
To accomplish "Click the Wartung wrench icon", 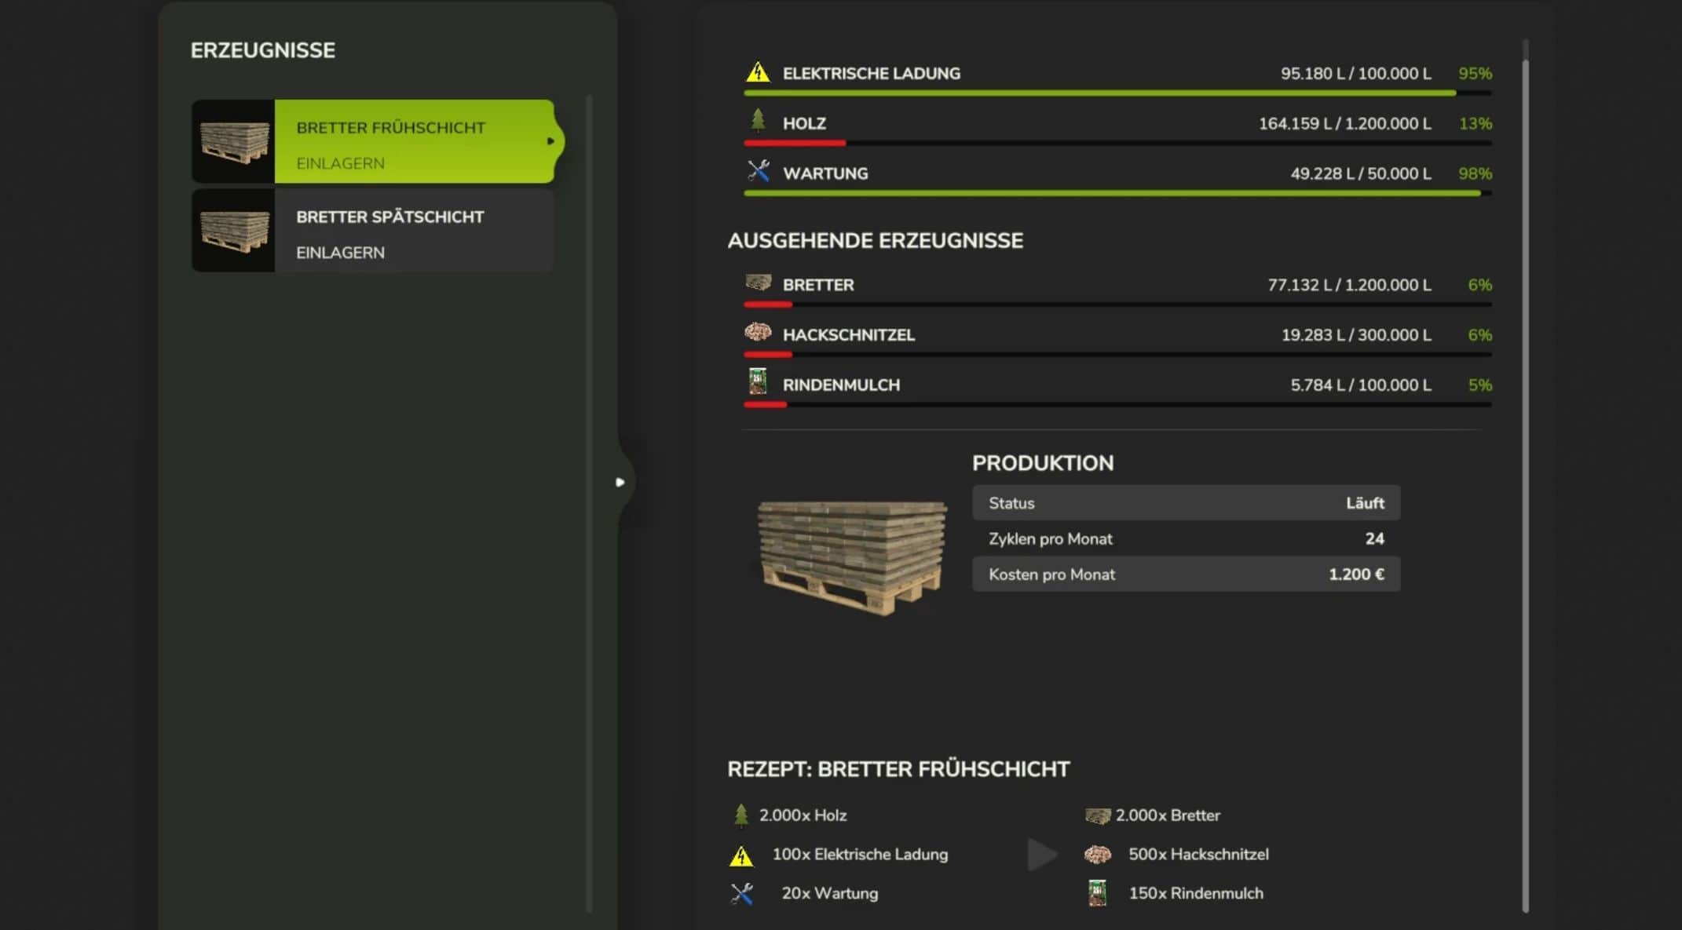I will tap(758, 171).
